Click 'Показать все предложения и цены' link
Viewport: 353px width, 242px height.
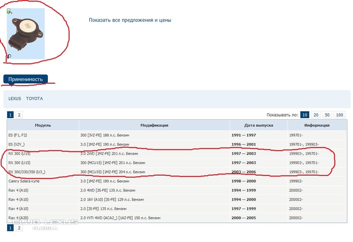click(x=130, y=20)
